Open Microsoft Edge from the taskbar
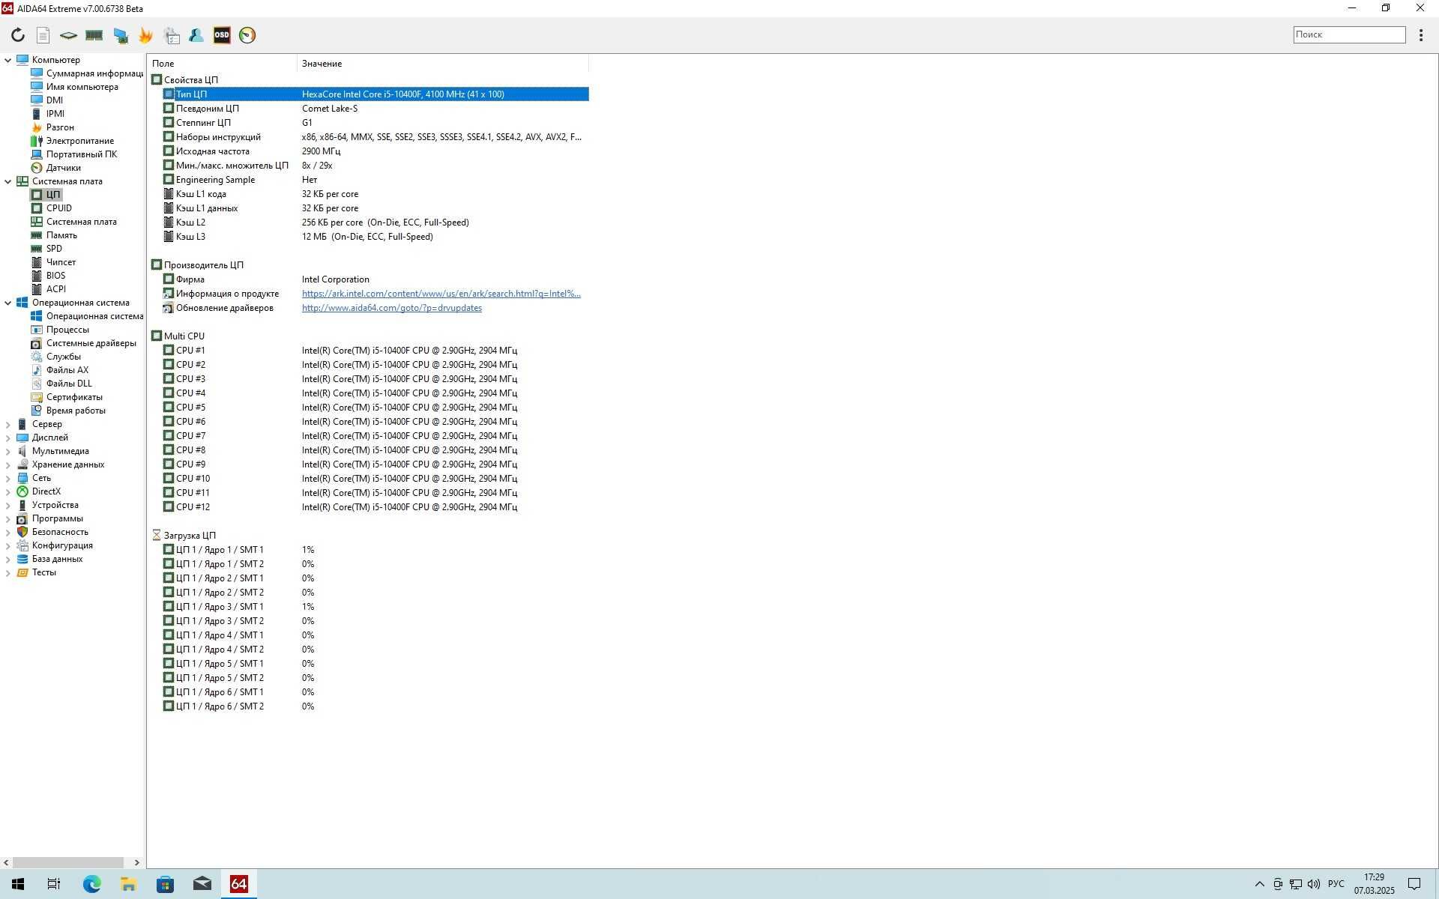The height and width of the screenshot is (899, 1439). [91, 884]
